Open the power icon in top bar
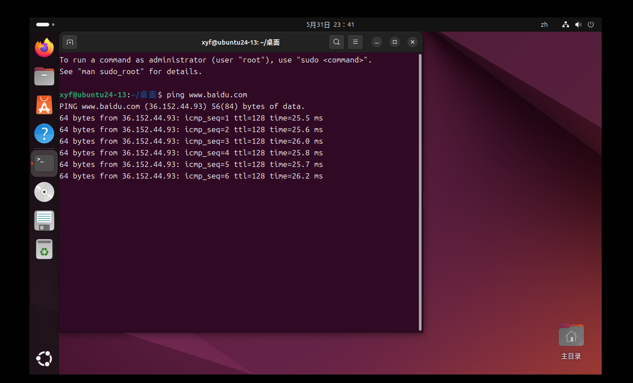This screenshot has height=383, width=633. coord(591,25)
